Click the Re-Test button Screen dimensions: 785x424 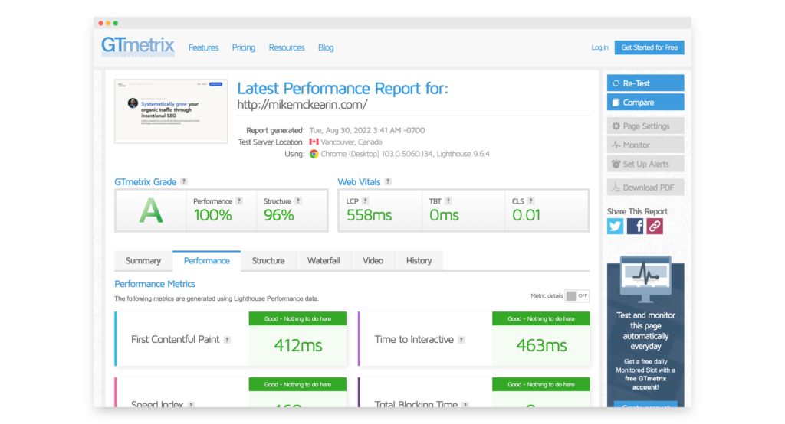click(645, 83)
